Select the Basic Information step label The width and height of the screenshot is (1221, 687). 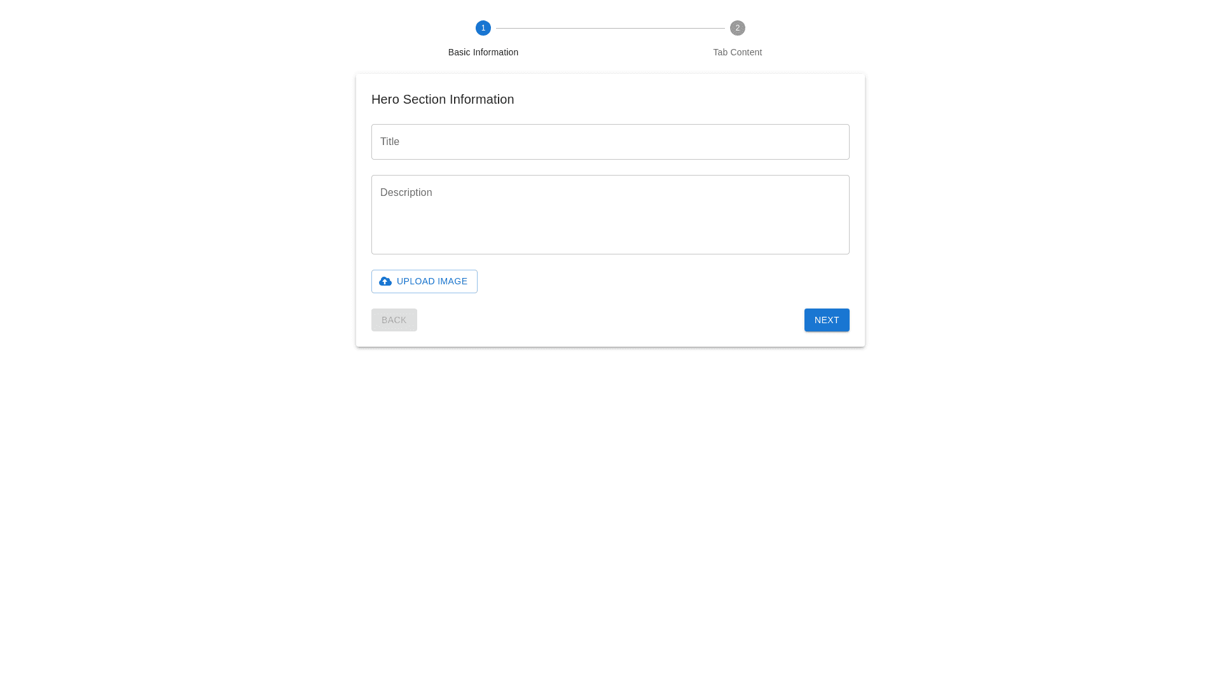pos(483,52)
